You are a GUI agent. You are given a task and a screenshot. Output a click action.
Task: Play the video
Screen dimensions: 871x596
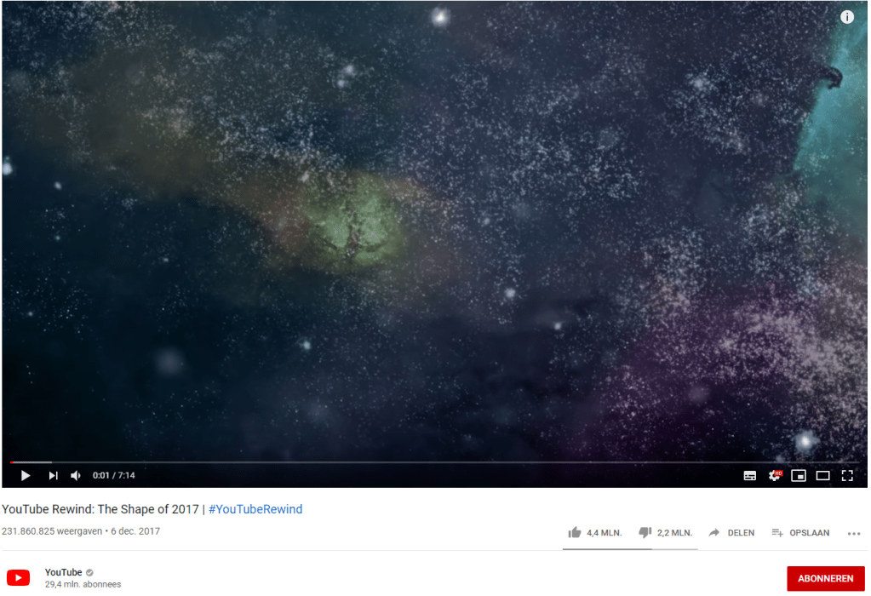tap(25, 475)
